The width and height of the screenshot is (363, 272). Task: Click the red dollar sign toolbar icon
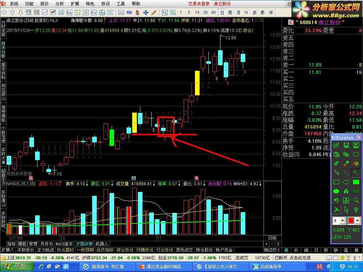[x=138, y=12]
